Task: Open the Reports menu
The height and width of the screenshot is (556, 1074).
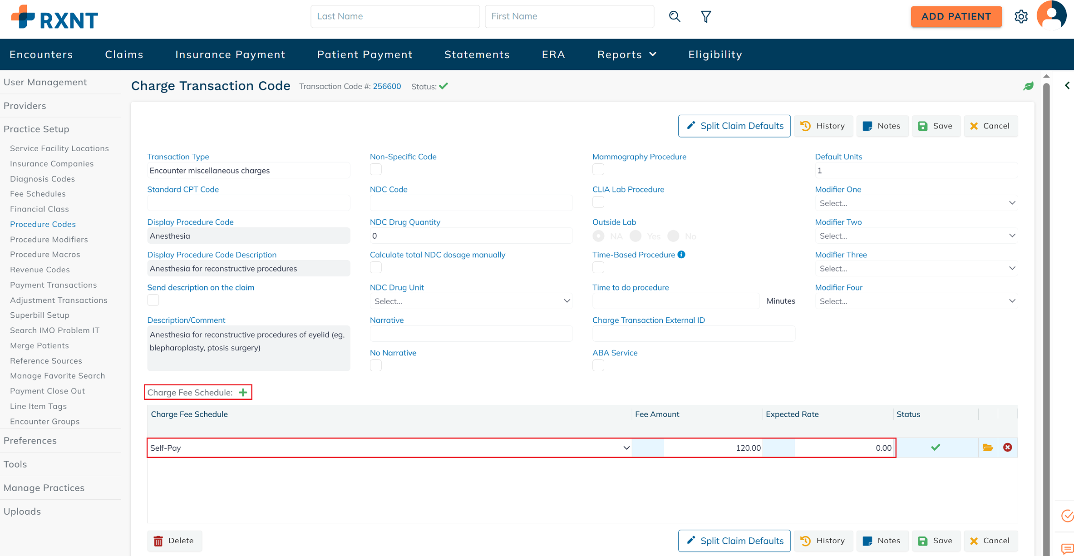Action: tap(626, 54)
